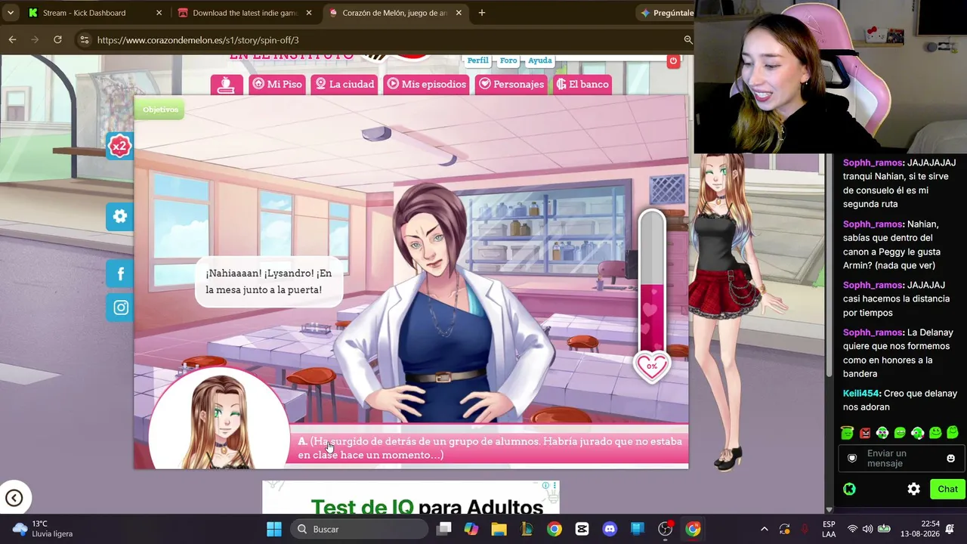The width and height of the screenshot is (967, 544).
Task: Open the game's apple-and-book home icon
Action: coord(227,84)
